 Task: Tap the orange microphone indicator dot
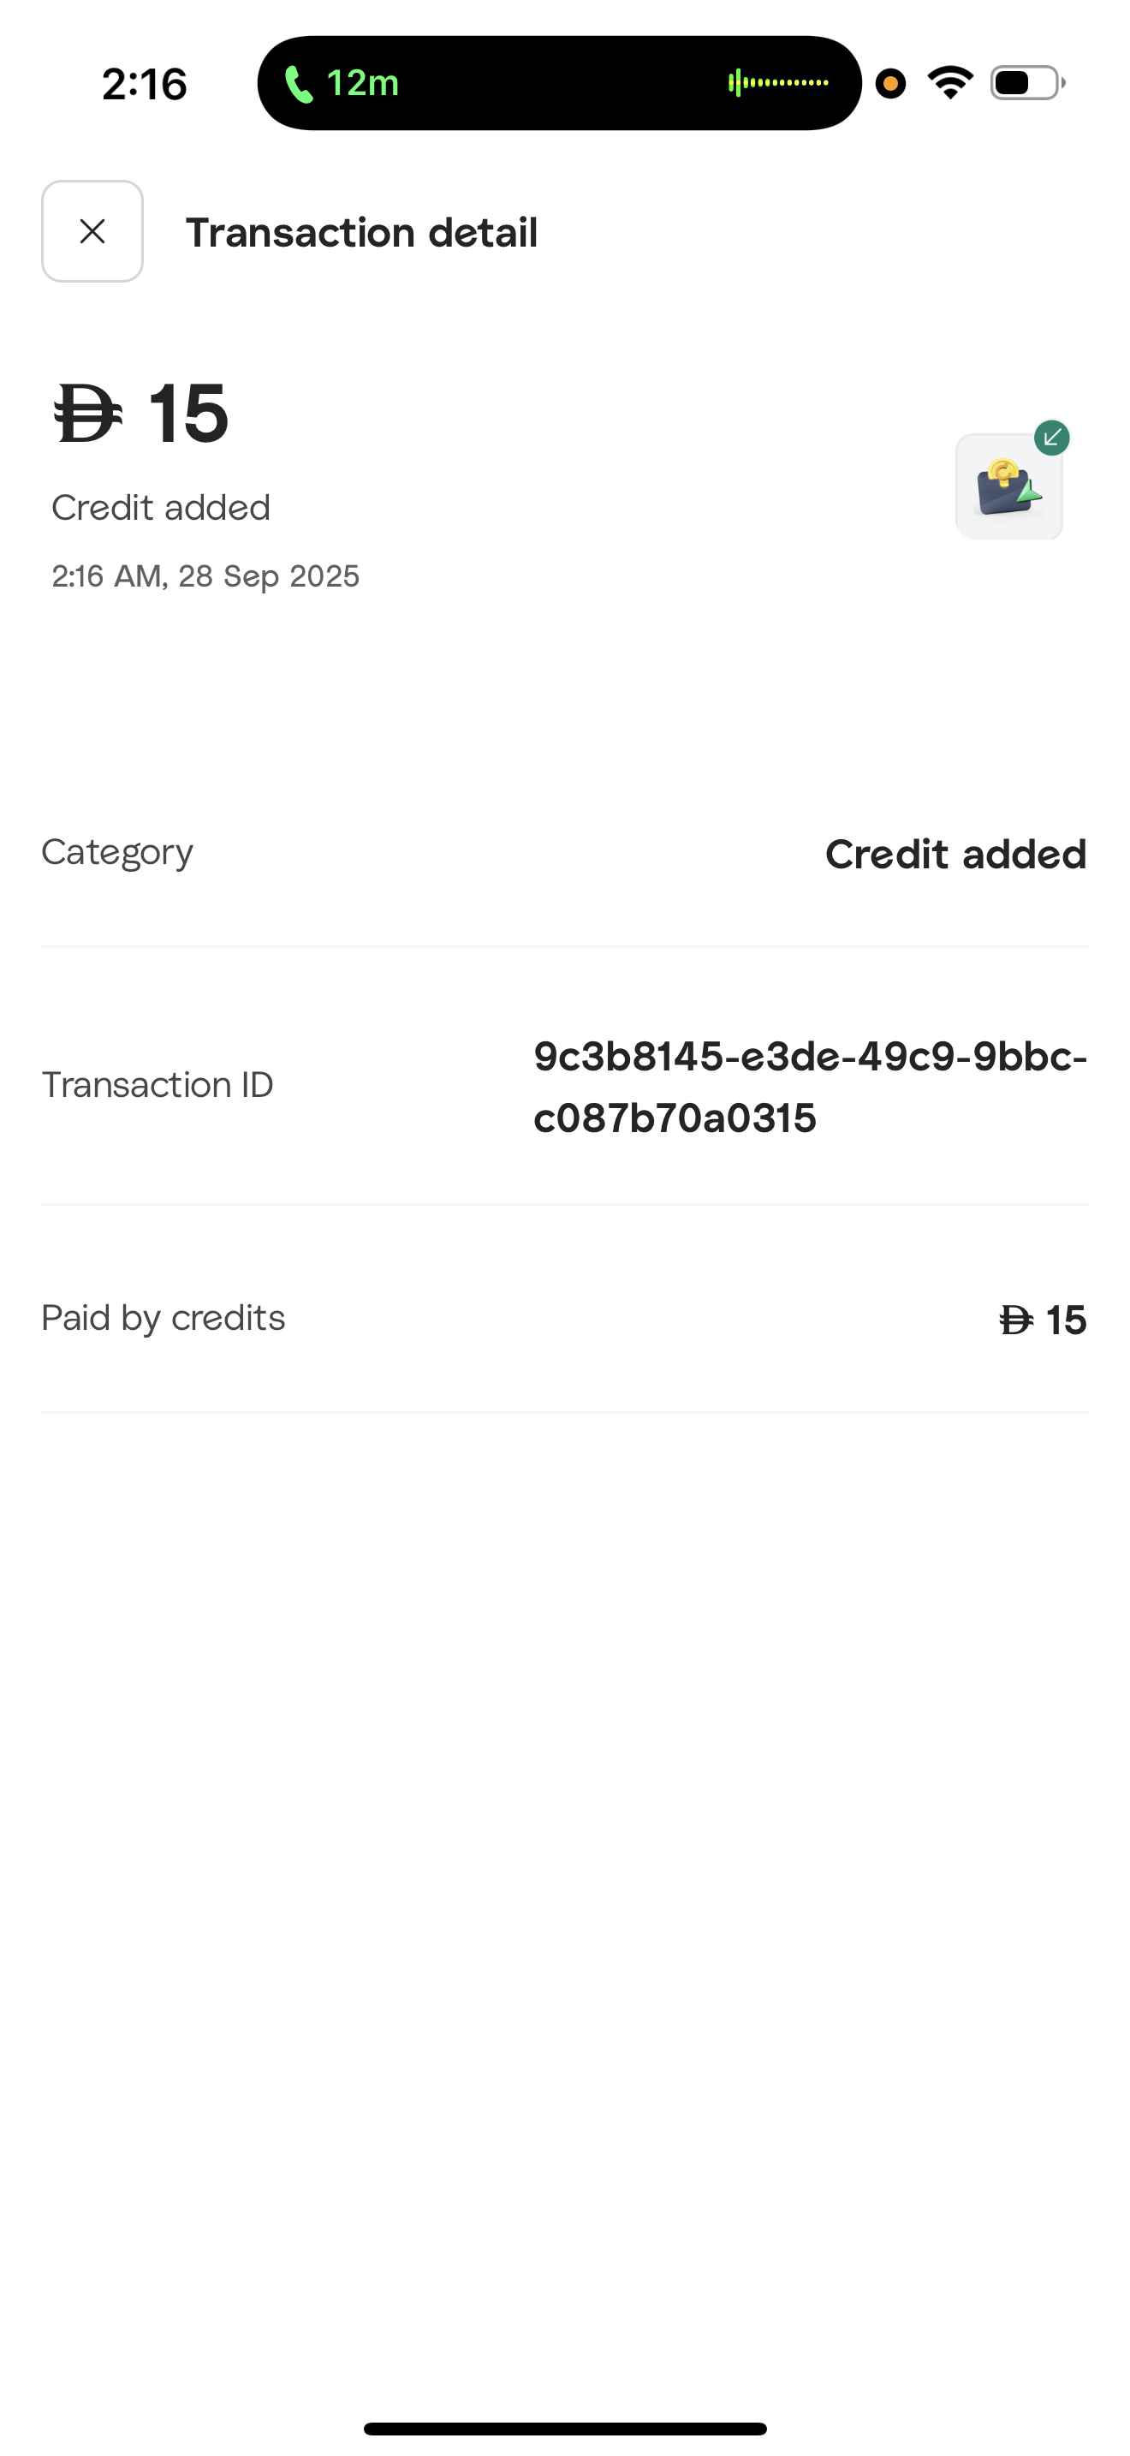(891, 84)
